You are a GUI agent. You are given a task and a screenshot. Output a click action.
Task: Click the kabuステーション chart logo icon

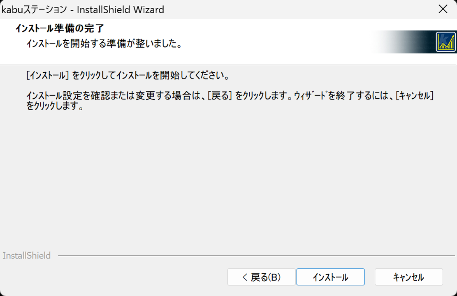coord(445,42)
